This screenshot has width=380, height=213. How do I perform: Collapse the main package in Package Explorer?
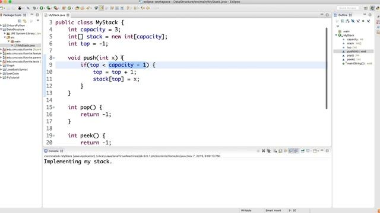(x=9, y=41)
